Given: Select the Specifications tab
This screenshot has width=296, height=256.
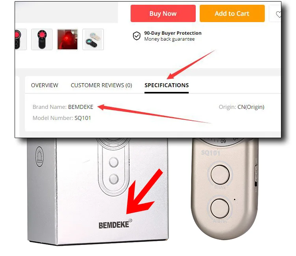Looking at the screenshot, I should click(x=167, y=85).
